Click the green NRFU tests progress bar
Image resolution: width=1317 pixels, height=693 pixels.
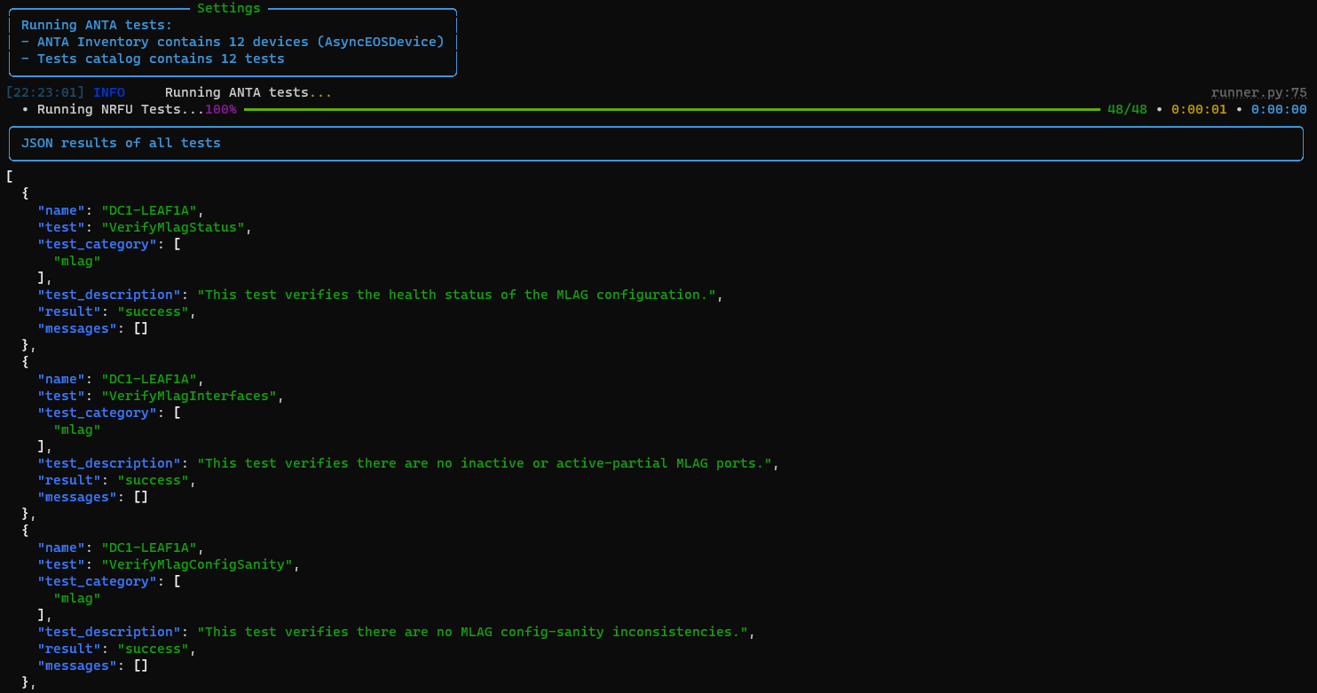(671, 109)
